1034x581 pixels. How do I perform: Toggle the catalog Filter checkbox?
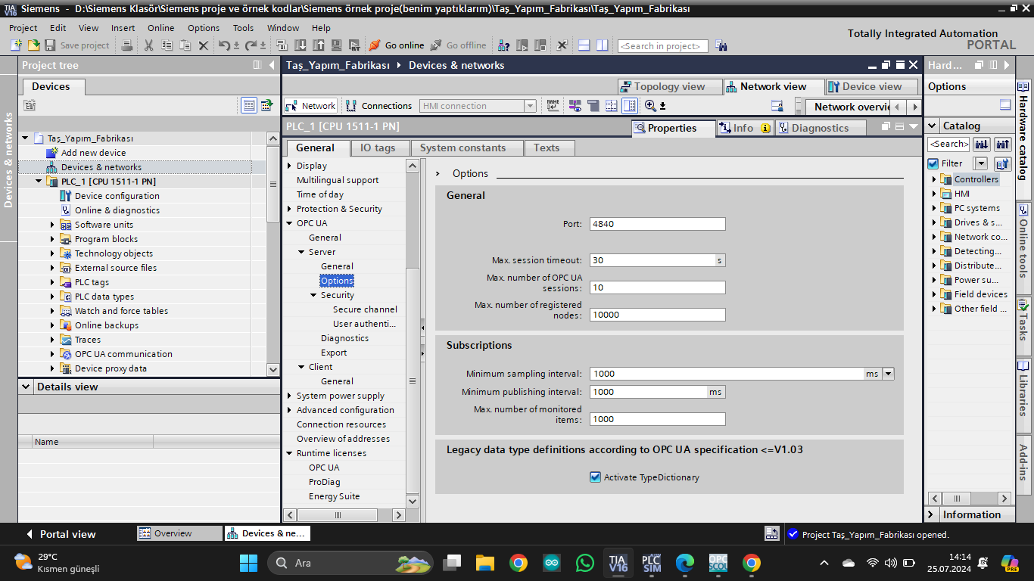[933, 163]
